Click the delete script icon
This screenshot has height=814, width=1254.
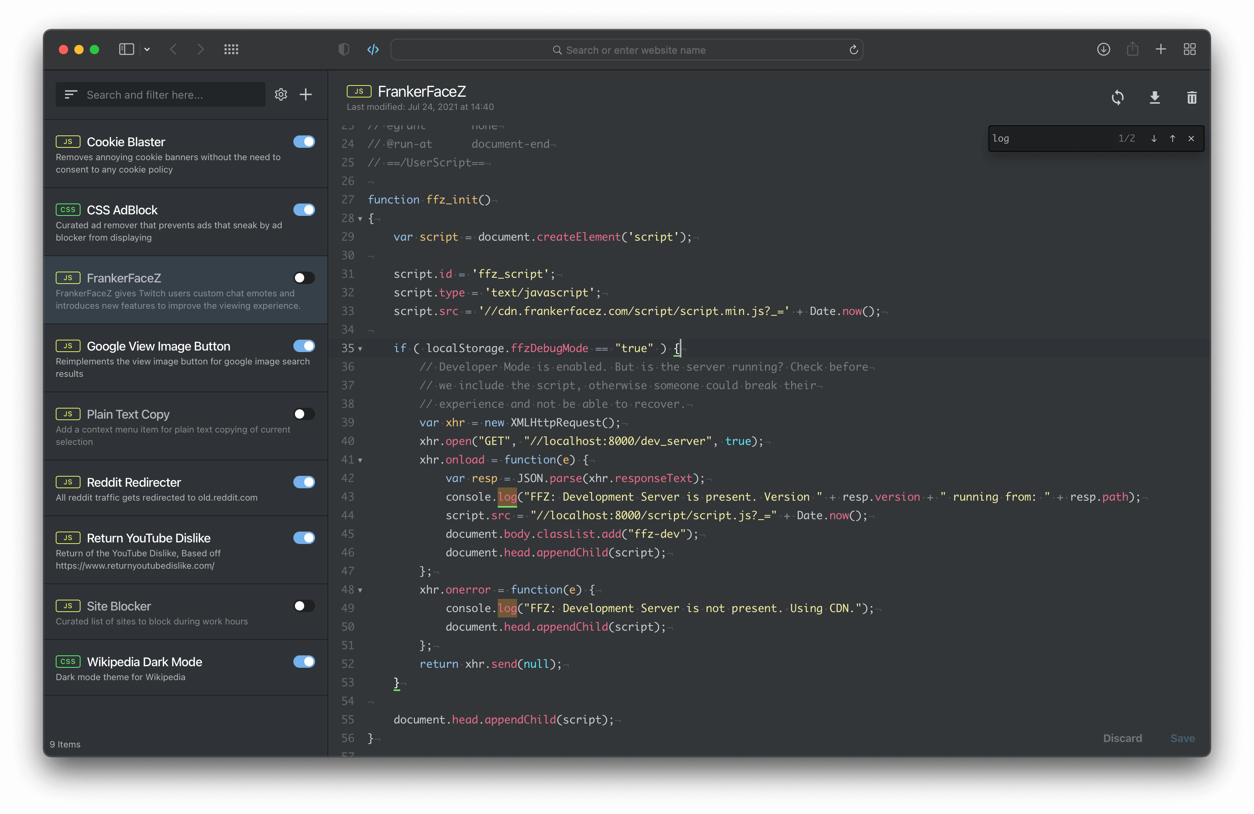(x=1191, y=98)
